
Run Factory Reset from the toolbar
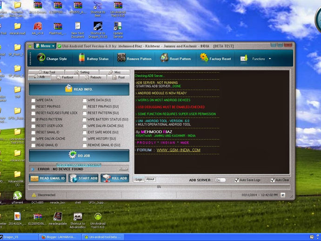(215, 59)
